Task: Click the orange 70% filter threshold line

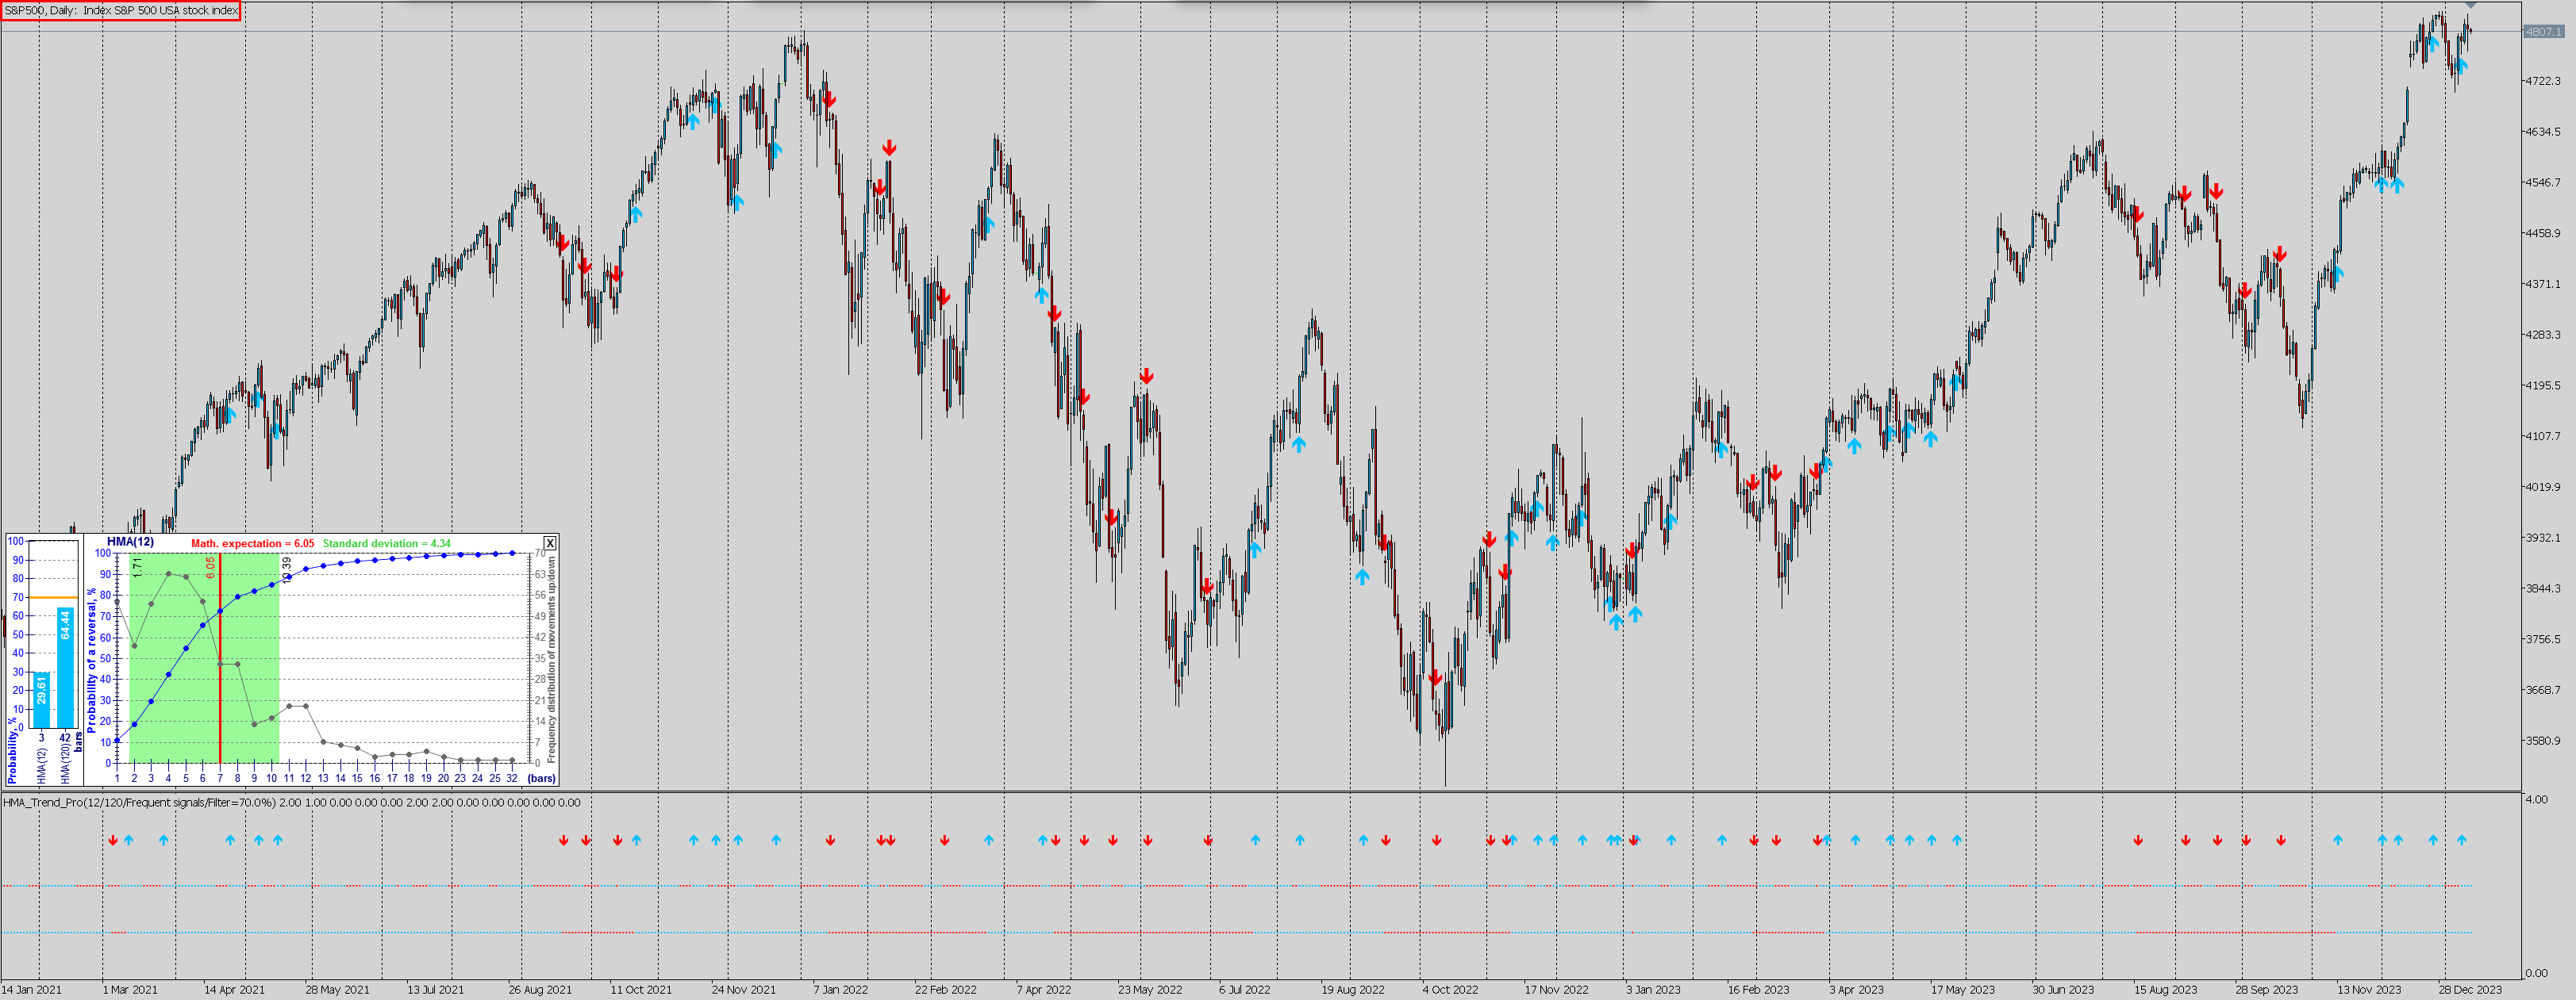Action: (52, 597)
